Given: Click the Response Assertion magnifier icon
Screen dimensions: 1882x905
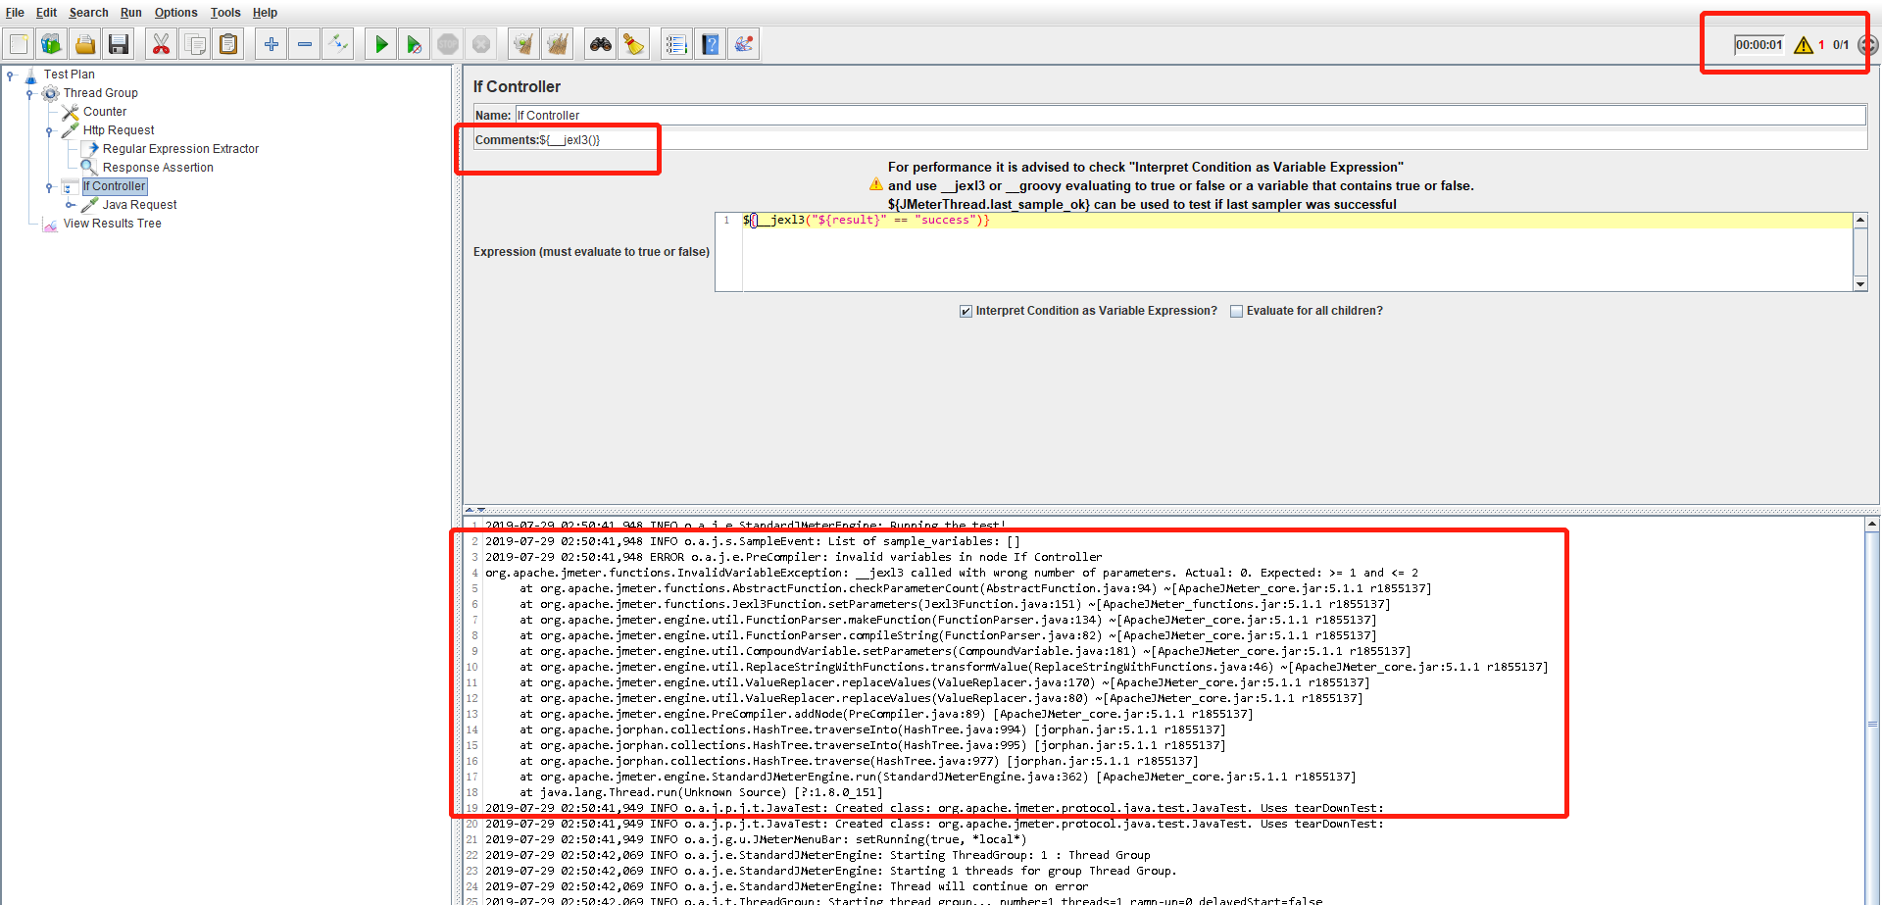Looking at the screenshot, I should click(x=89, y=168).
